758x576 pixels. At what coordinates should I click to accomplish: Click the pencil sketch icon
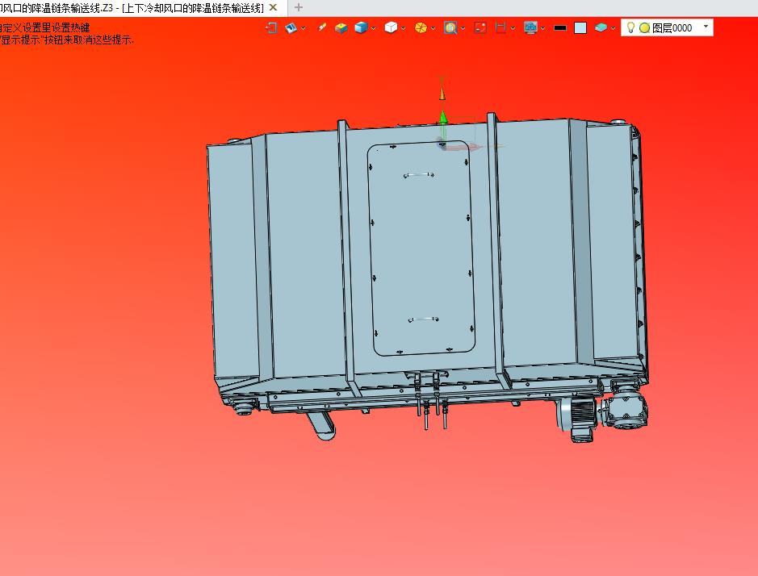coord(322,28)
